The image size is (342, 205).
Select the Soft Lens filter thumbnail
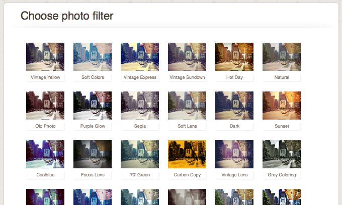point(187,106)
